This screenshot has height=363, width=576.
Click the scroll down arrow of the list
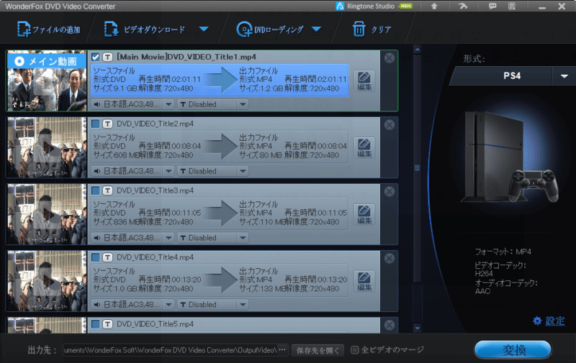[x=418, y=328]
